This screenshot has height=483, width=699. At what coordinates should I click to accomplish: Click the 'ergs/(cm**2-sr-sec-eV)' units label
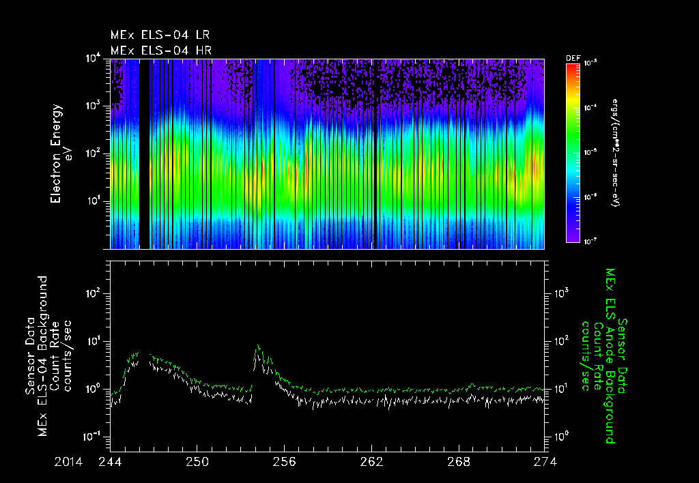[615, 153]
